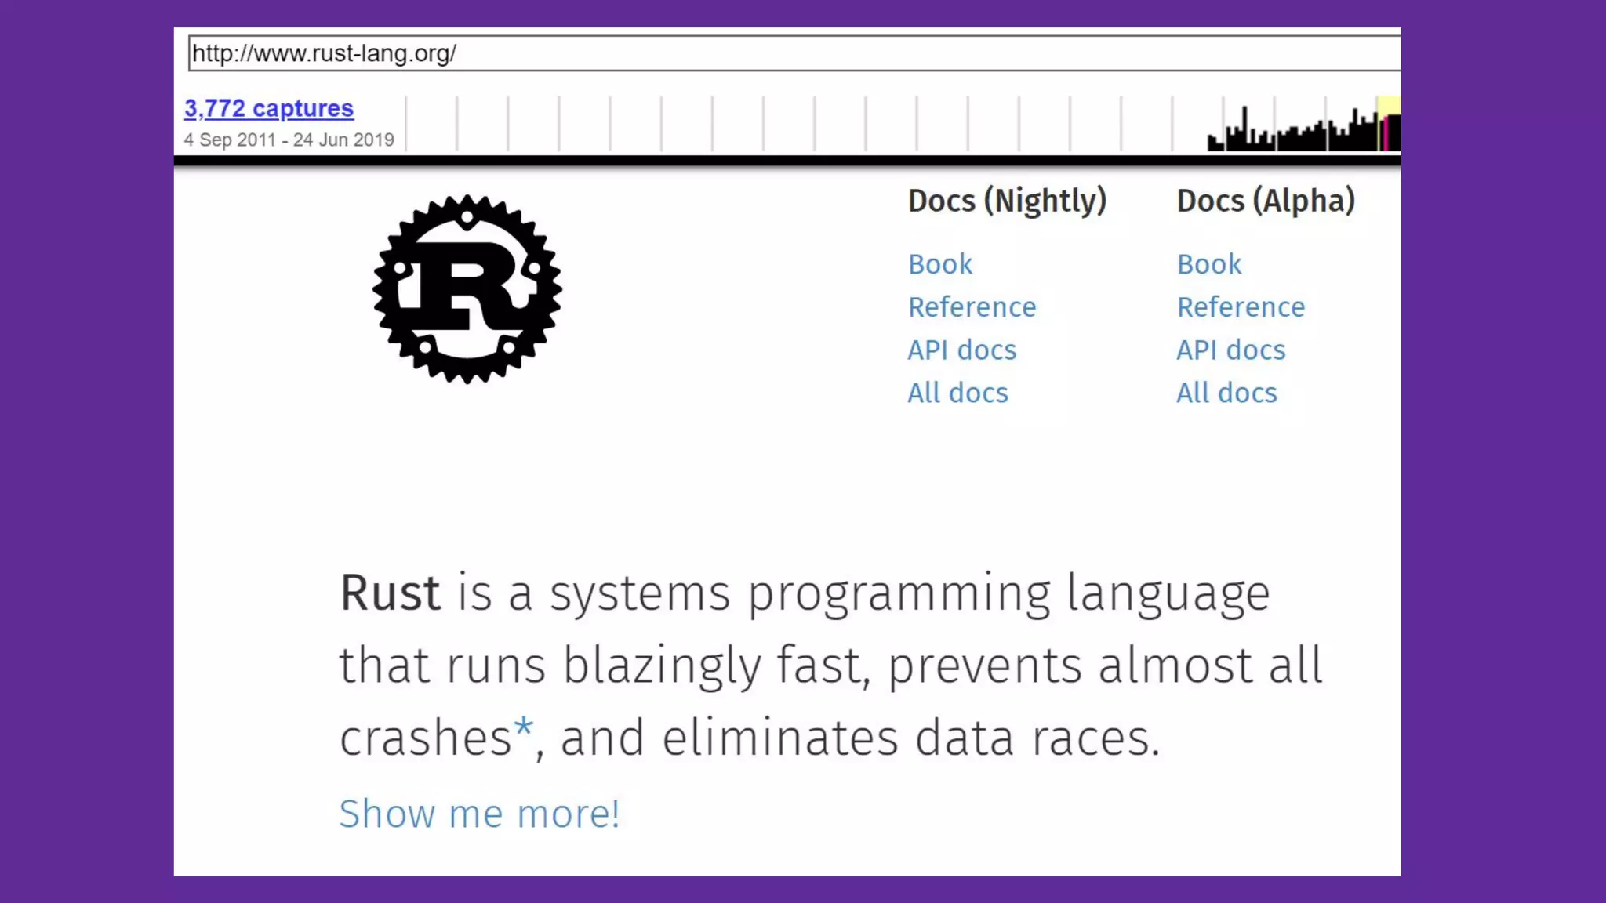The height and width of the screenshot is (903, 1606).
Task: Click the Docs (Nightly) heading
Action: (x=1007, y=201)
